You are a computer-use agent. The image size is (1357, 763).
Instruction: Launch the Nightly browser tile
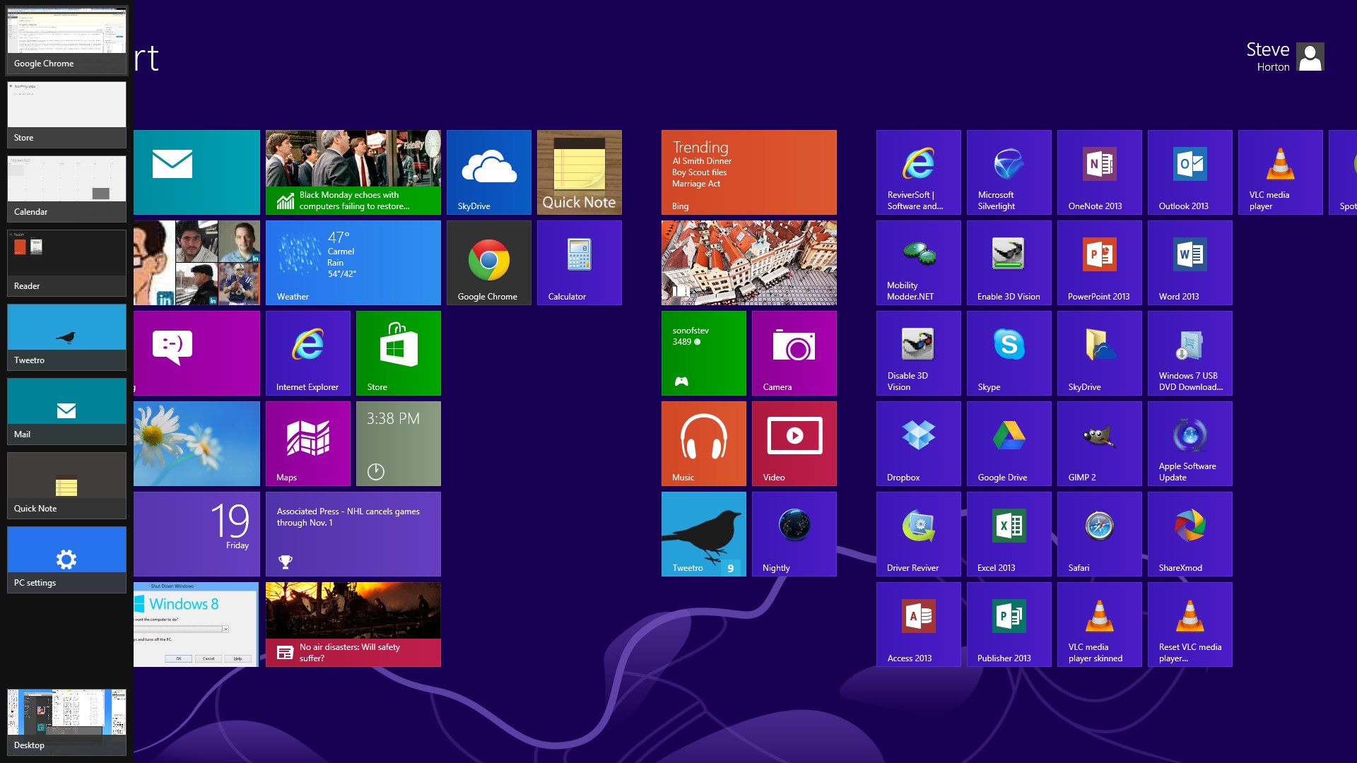coord(794,534)
